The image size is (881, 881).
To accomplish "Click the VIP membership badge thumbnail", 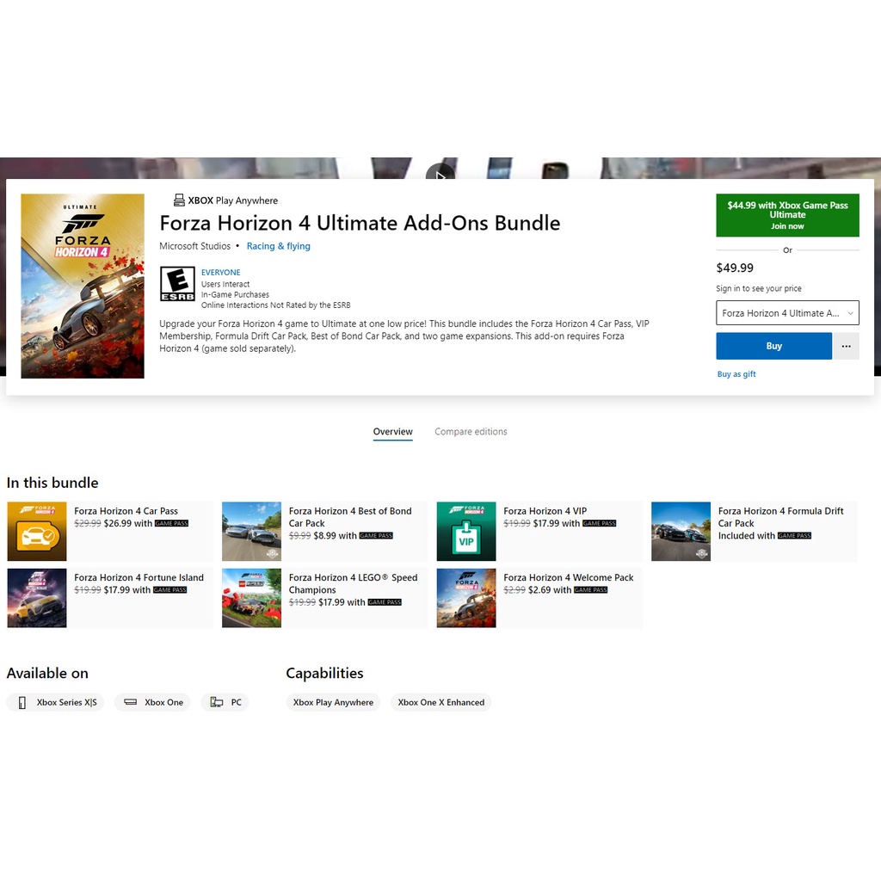I will (x=465, y=532).
